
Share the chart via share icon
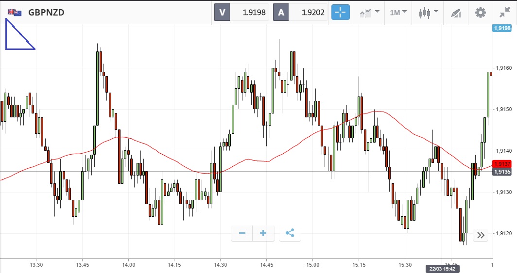(290, 233)
